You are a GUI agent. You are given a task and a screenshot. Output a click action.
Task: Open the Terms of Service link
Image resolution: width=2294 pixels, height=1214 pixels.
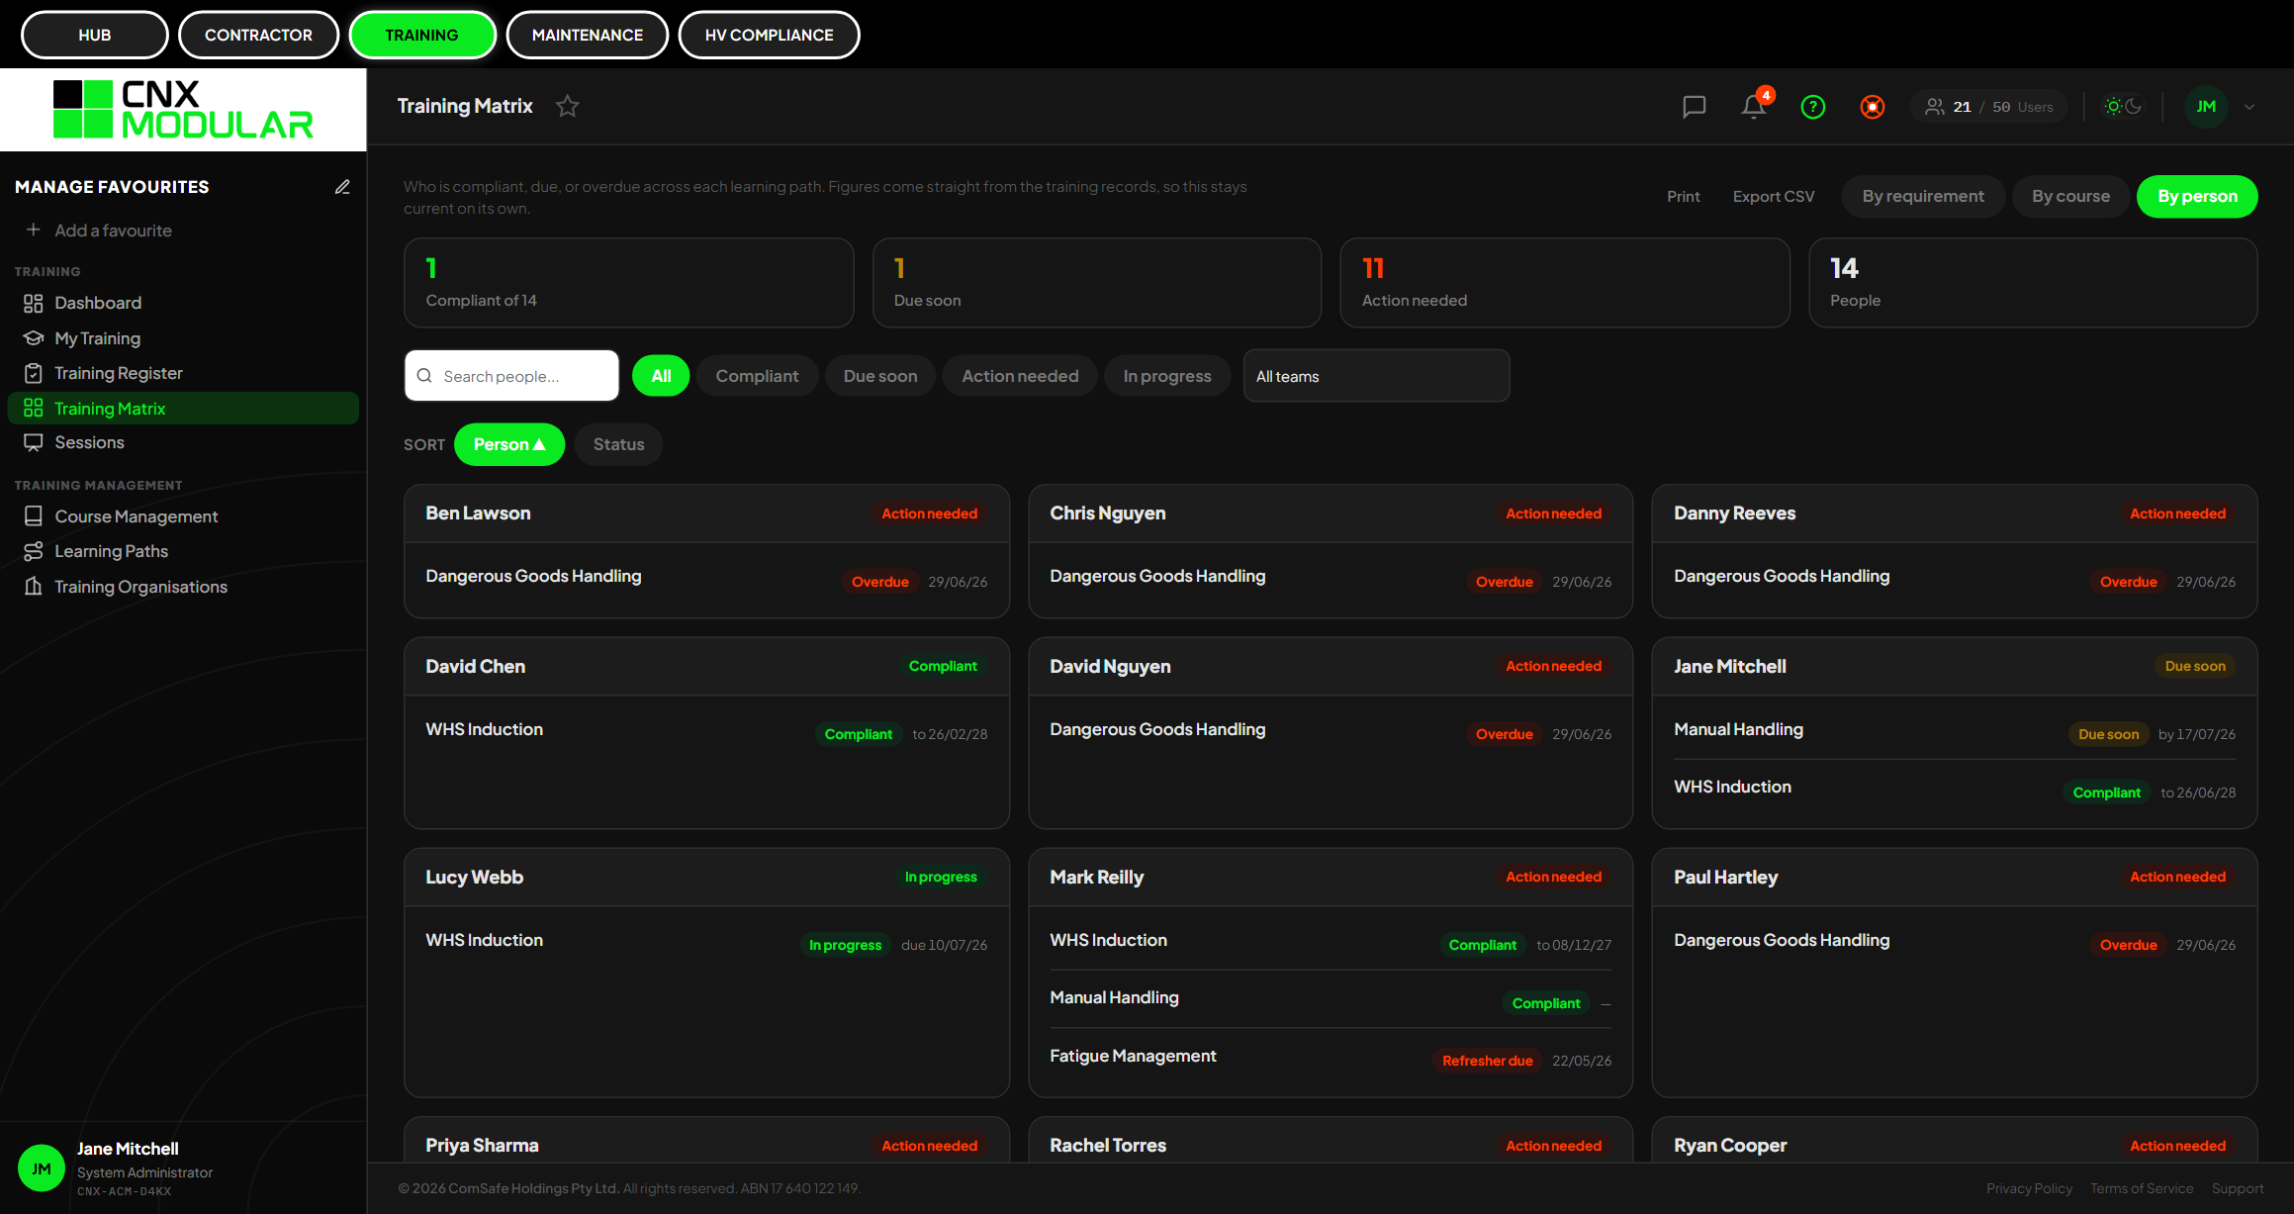2142,1188
